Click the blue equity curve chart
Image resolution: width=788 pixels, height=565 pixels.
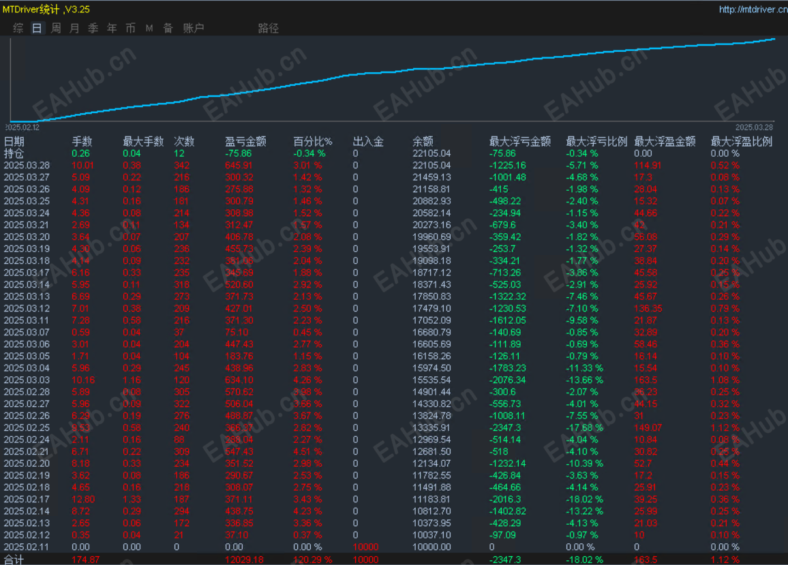pos(392,80)
